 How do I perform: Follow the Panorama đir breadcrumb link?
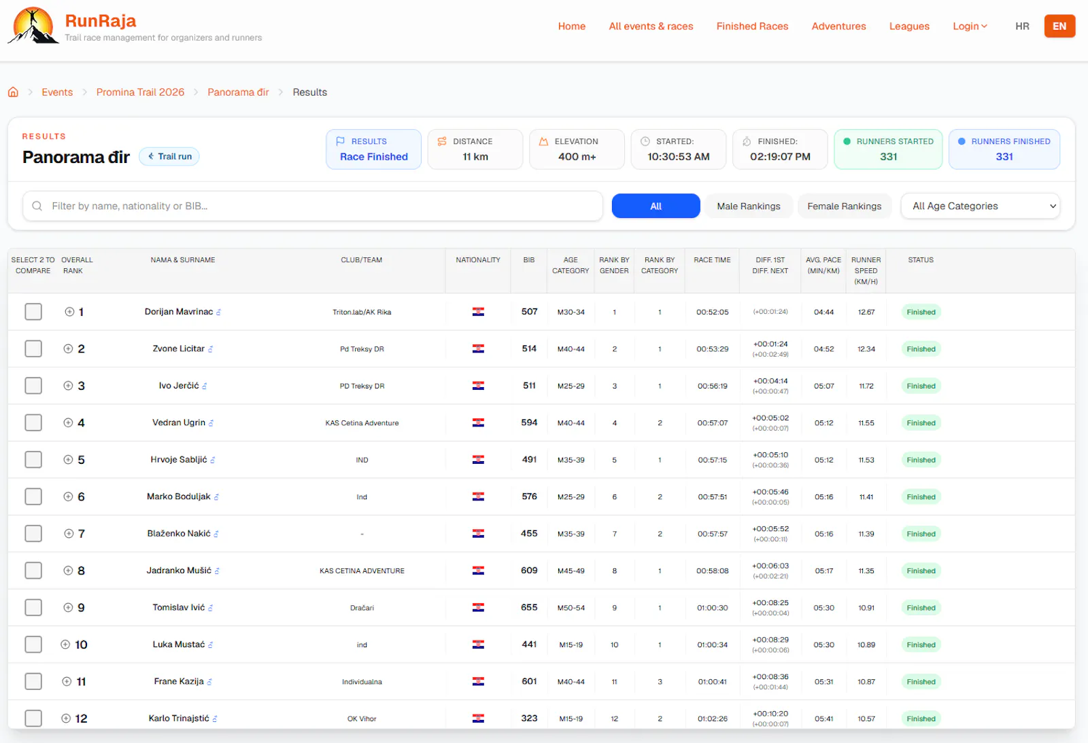pyautogui.click(x=238, y=92)
